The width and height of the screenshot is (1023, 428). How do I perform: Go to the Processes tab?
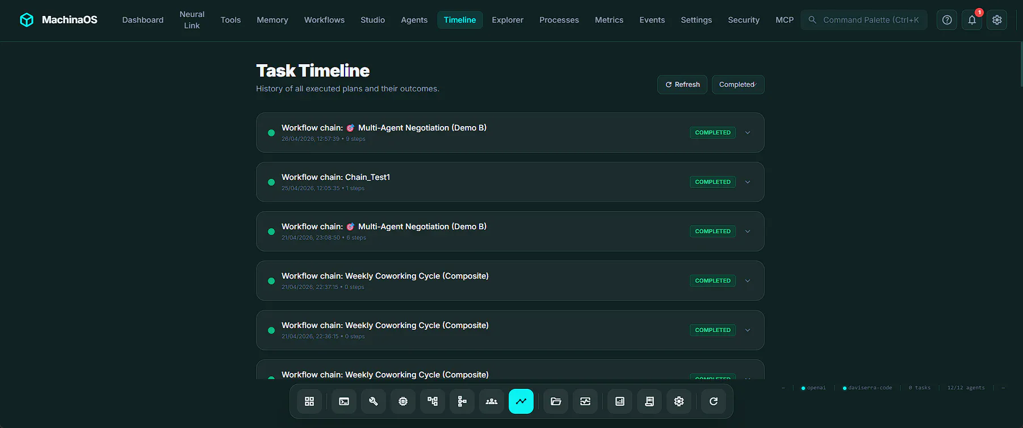point(559,20)
